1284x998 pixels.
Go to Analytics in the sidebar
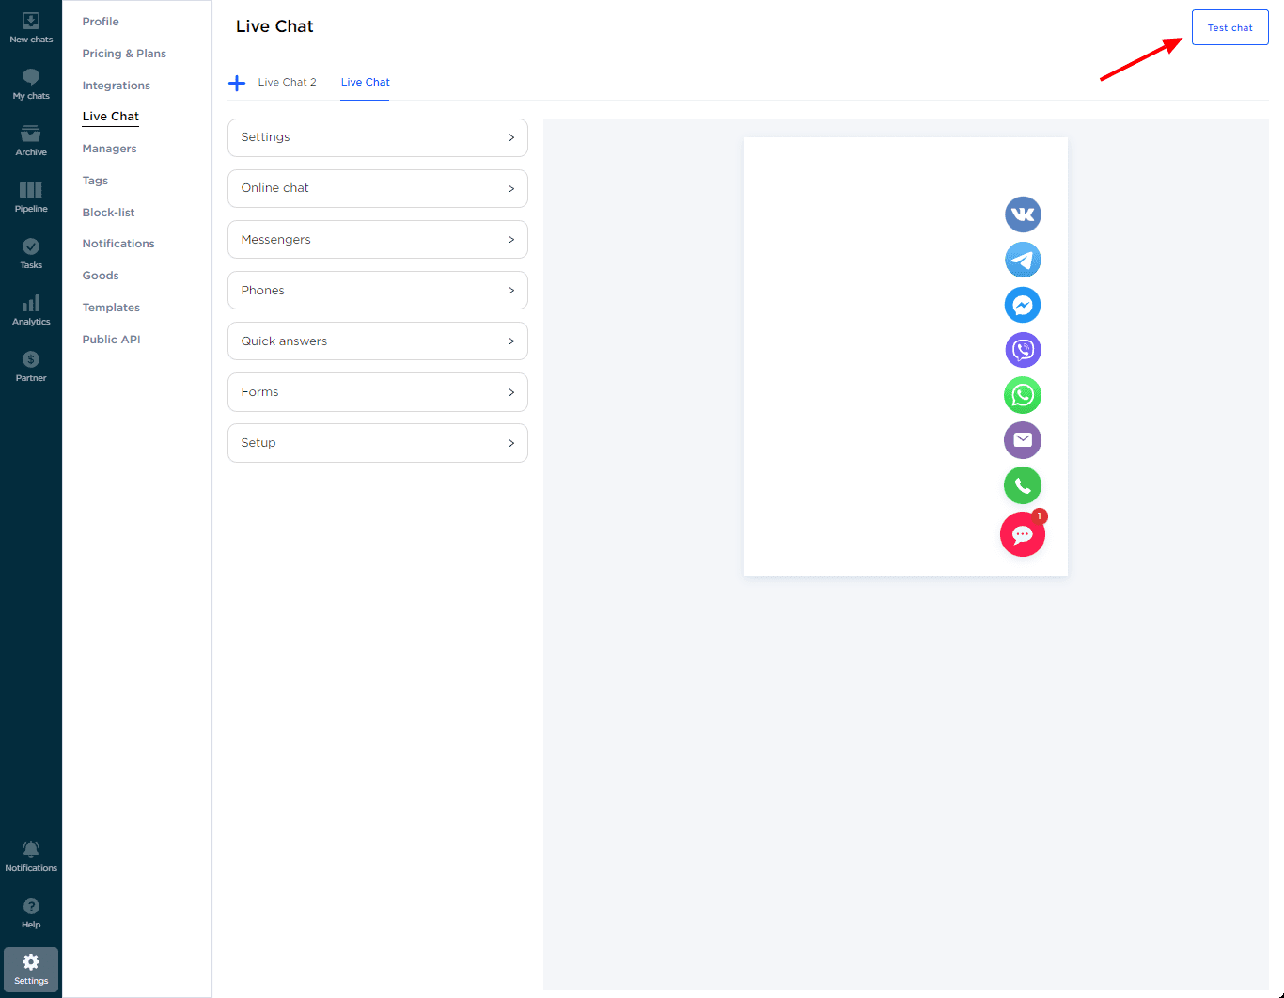tap(31, 309)
